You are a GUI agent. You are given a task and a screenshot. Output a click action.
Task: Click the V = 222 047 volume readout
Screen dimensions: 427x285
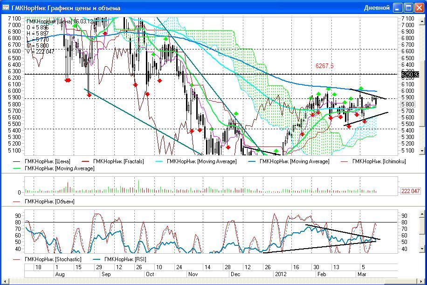40,51
